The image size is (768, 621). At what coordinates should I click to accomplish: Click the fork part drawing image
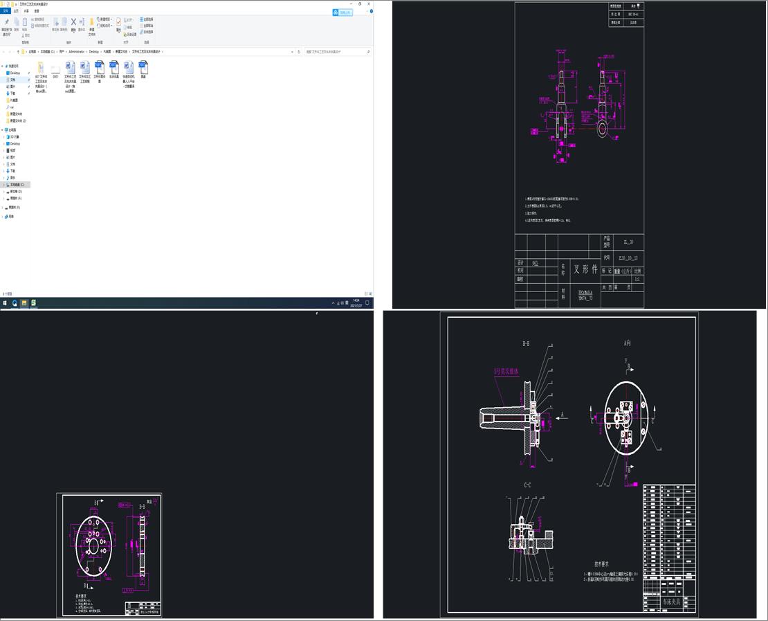(x=579, y=155)
